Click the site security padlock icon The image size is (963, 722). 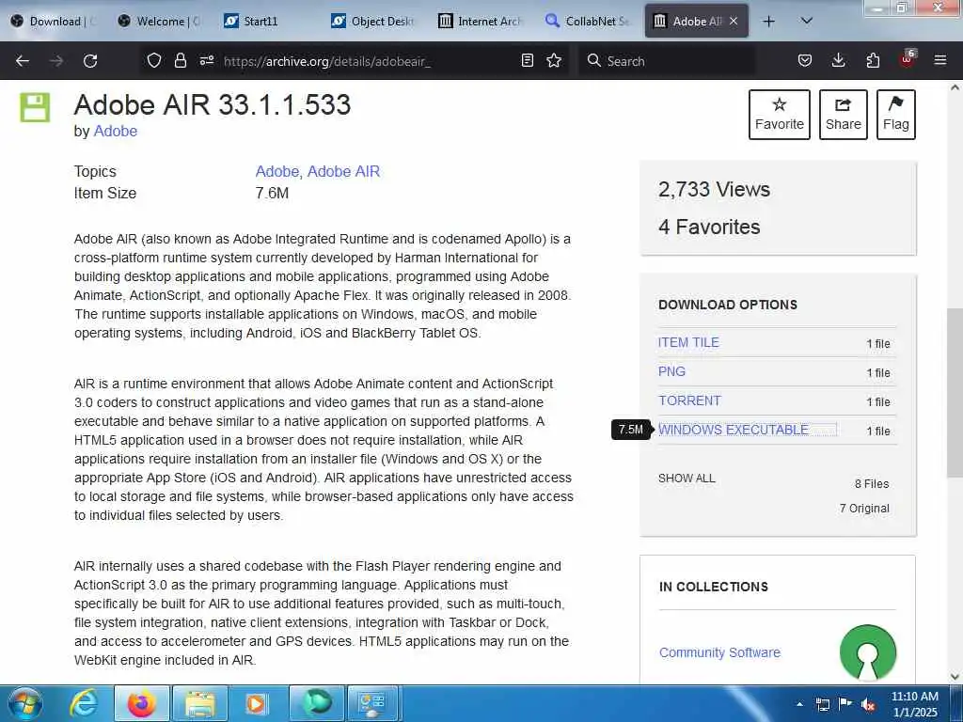point(180,60)
